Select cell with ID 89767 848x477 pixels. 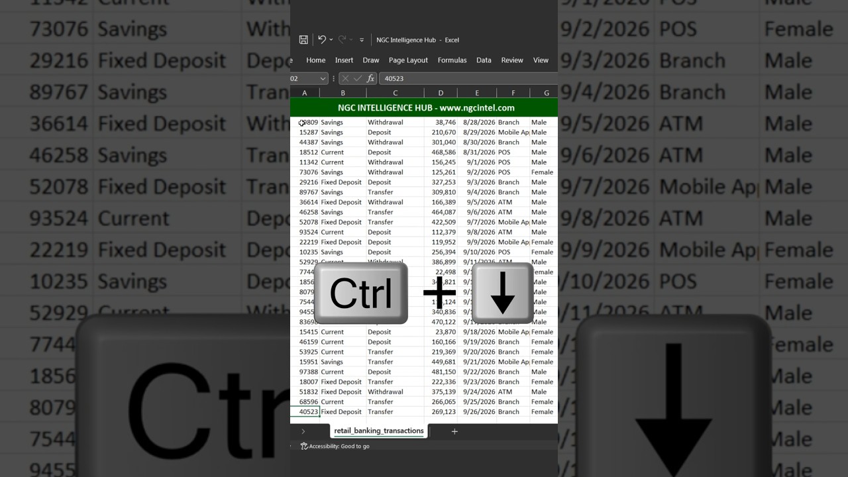pyautogui.click(x=305, y=192)
